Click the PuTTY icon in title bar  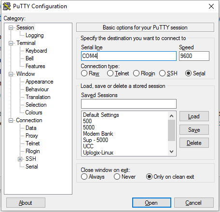7,6
